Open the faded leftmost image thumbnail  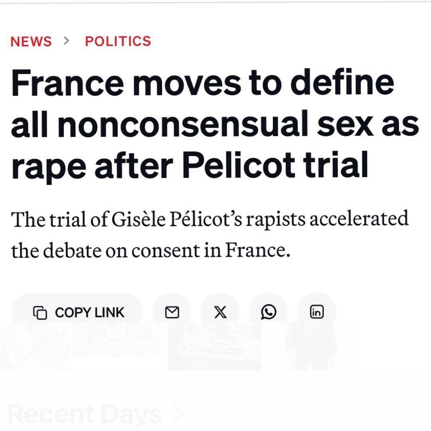pyautogui.click(x=36, y=346)
